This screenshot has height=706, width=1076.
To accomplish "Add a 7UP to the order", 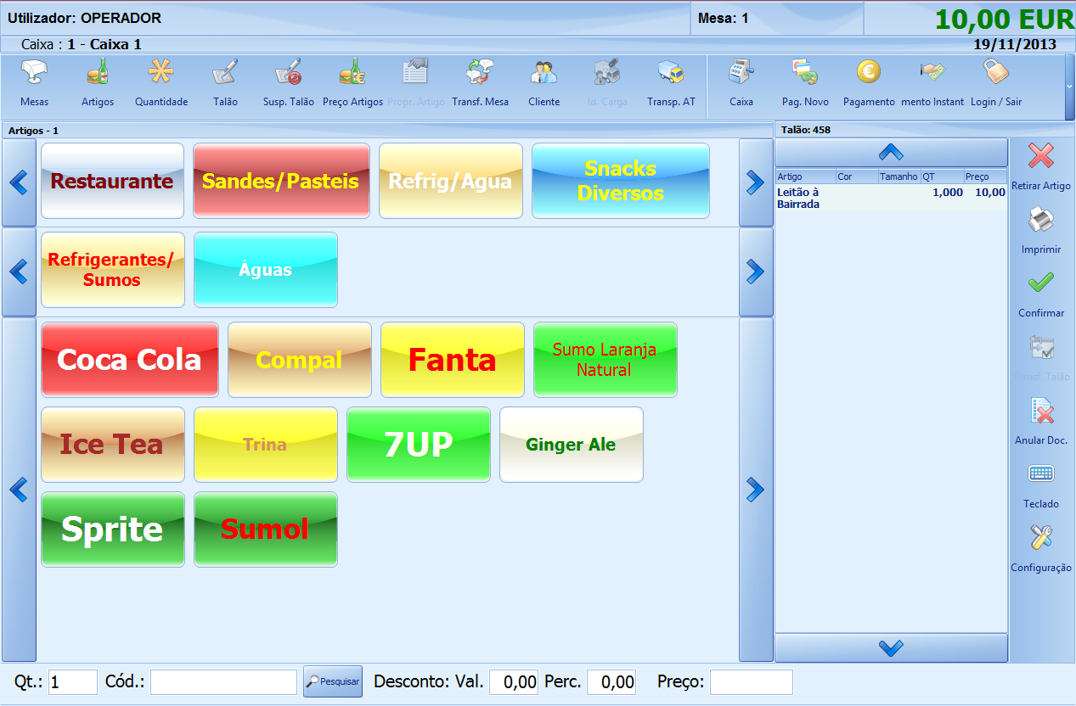I will [418, 445].
